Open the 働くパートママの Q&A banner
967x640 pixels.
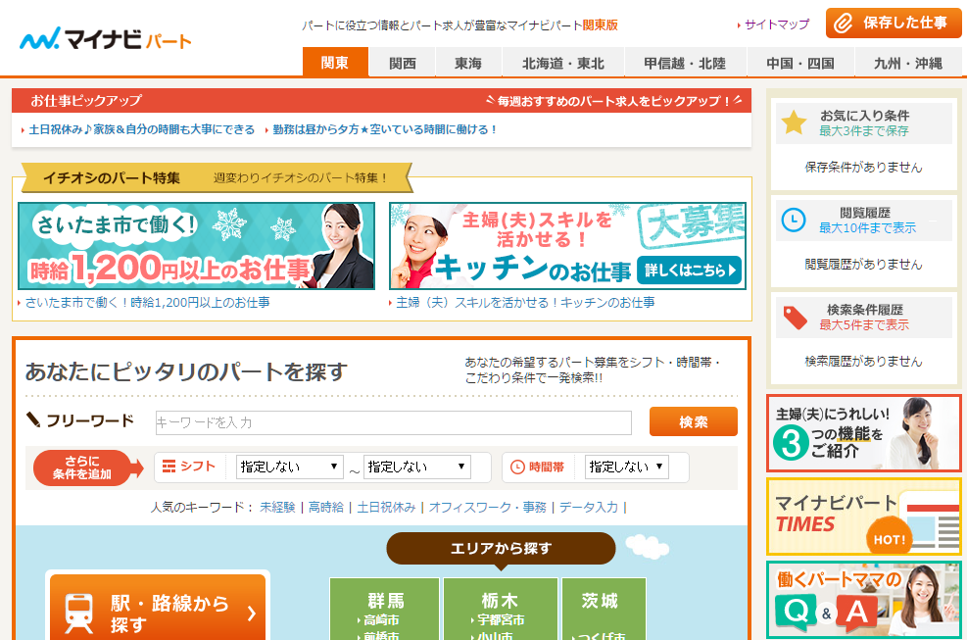point(864,600)
